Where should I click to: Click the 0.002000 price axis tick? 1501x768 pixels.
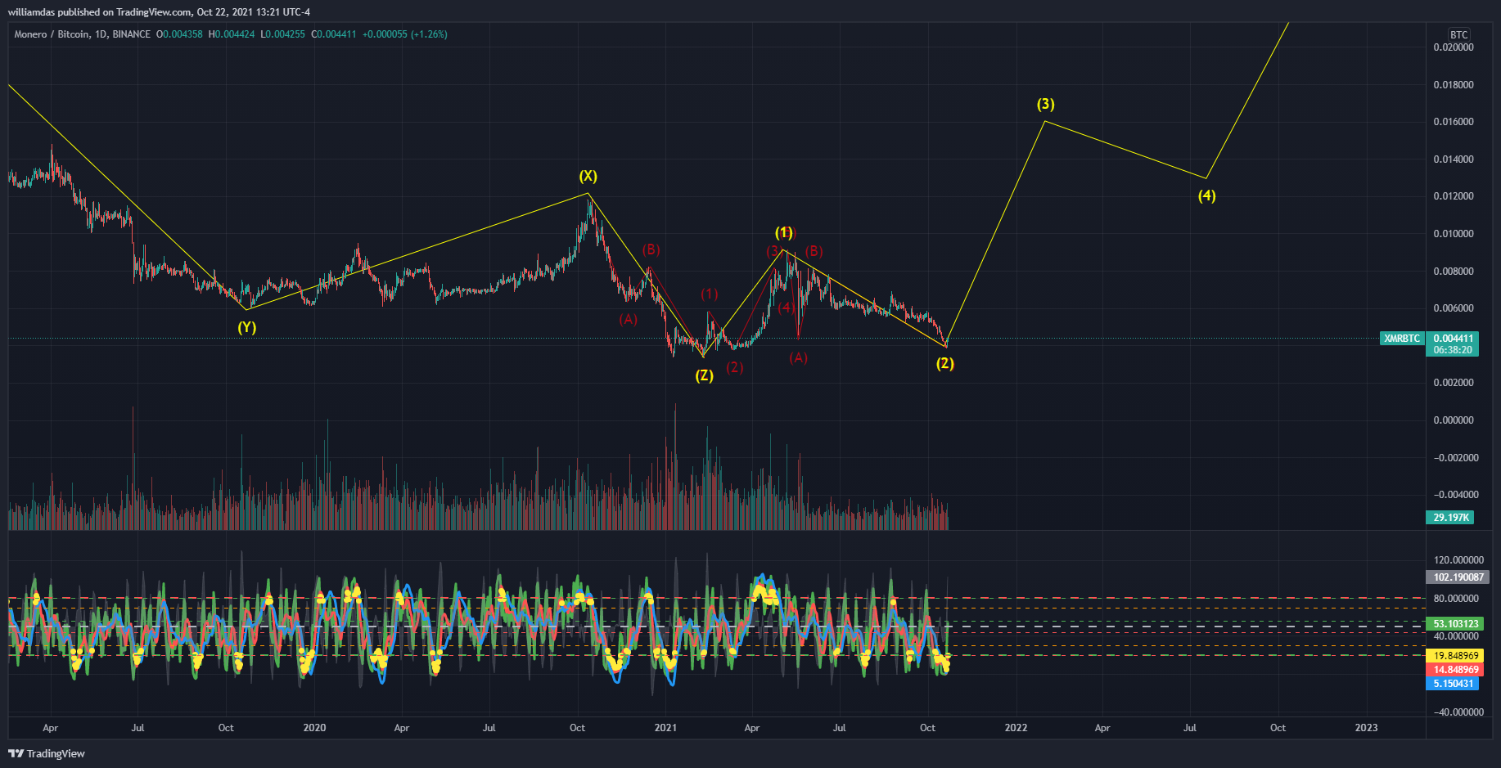tap(1454, 383)
